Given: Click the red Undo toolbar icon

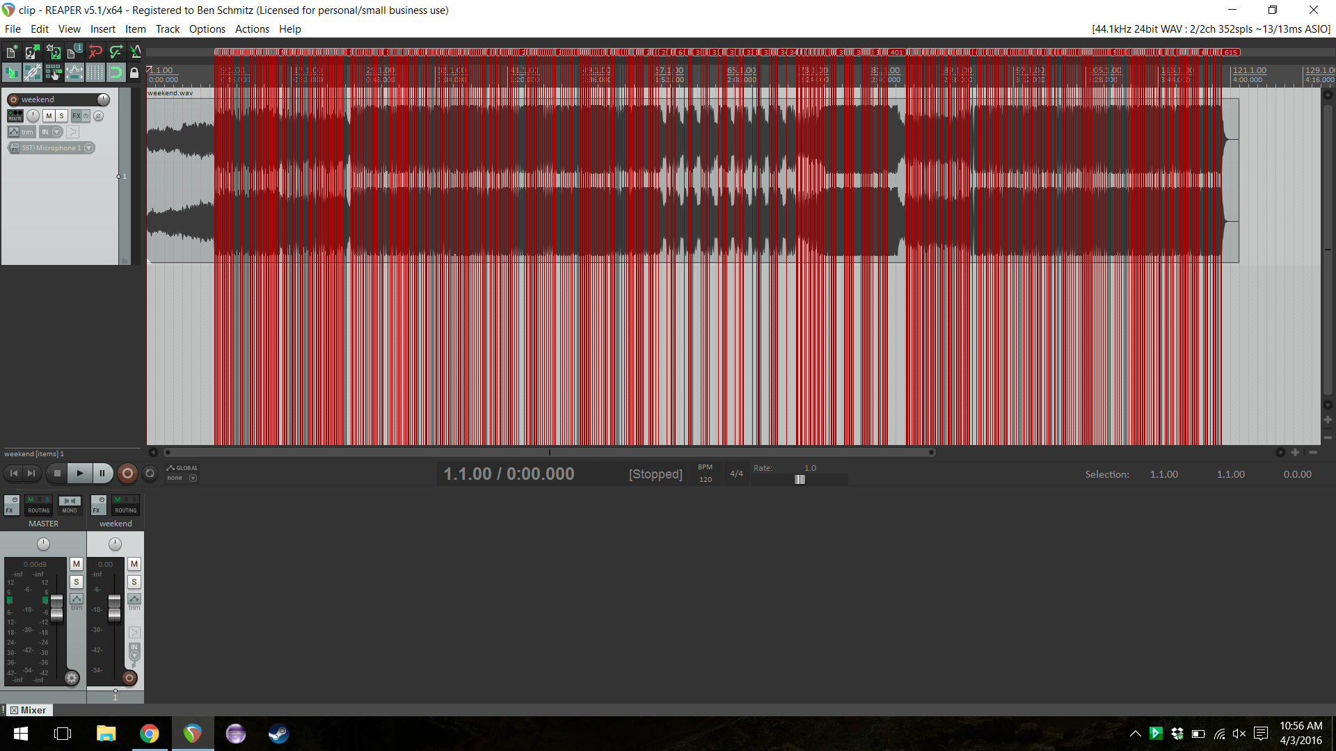Looking at the screenshot, I should pyautogui.click(x=95, y=52).
